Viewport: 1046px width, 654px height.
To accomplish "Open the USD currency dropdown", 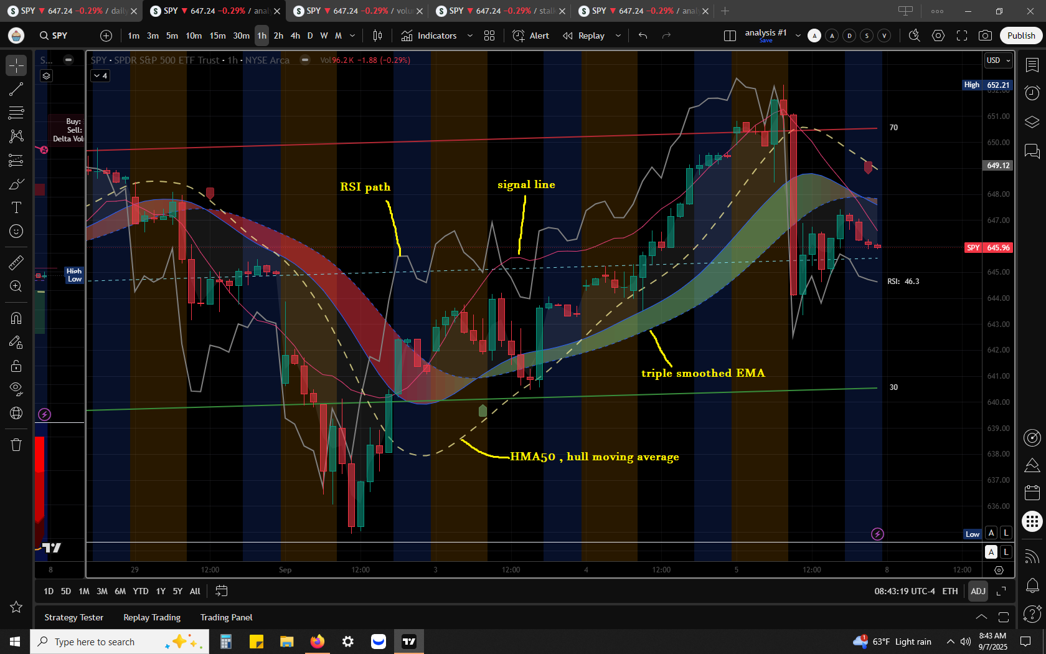I will click(x=999, y=60).
